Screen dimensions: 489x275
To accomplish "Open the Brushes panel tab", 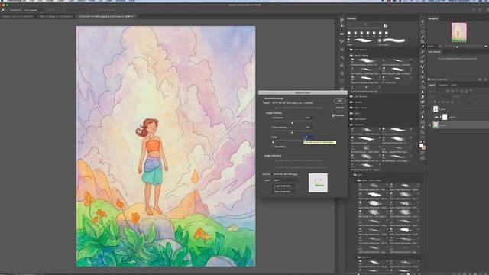I will point(351,18).
